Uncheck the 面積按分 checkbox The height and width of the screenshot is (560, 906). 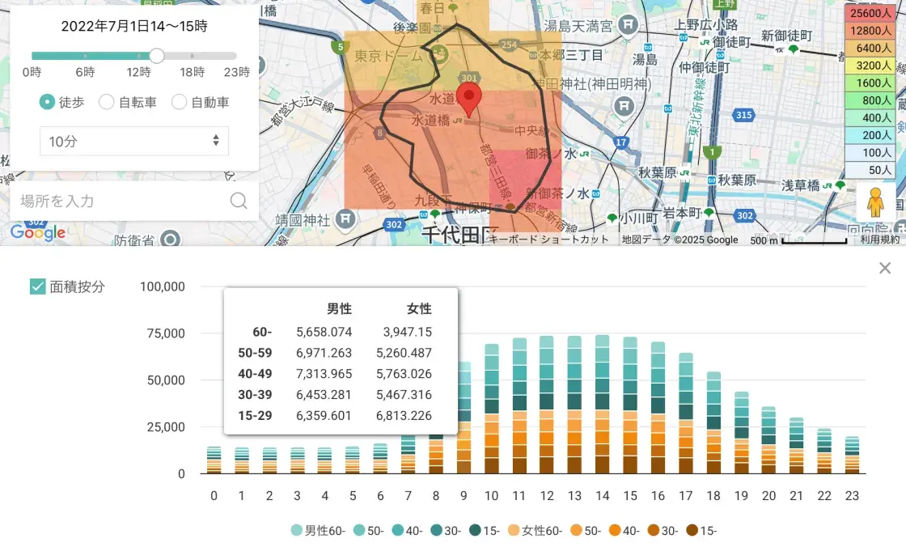pos(37,286)
